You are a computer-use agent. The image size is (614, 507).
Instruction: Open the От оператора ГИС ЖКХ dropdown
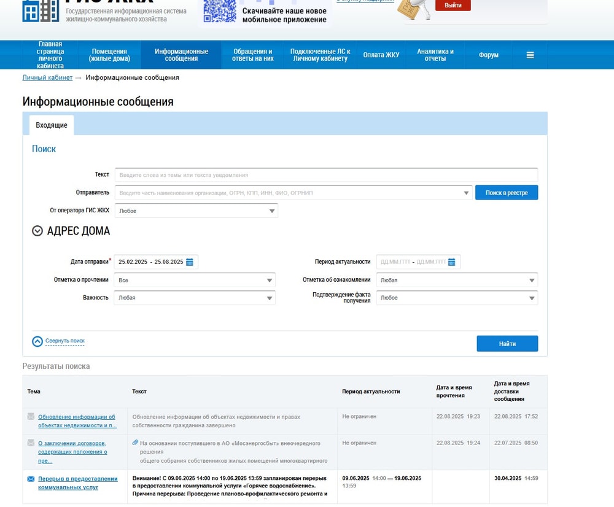click(196, 211)
